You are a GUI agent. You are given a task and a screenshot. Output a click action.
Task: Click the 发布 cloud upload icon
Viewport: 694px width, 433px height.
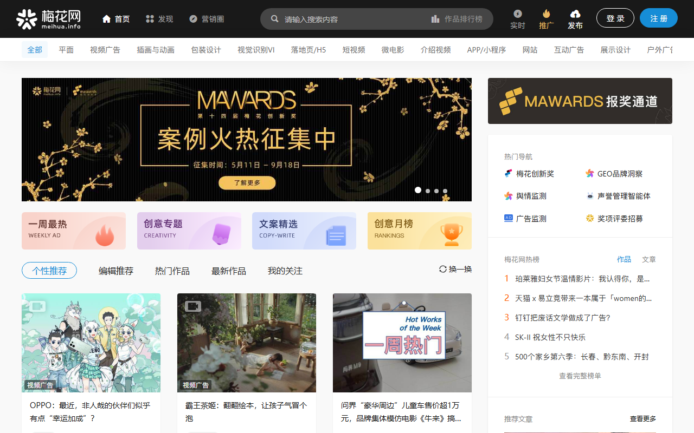(575, 14)
